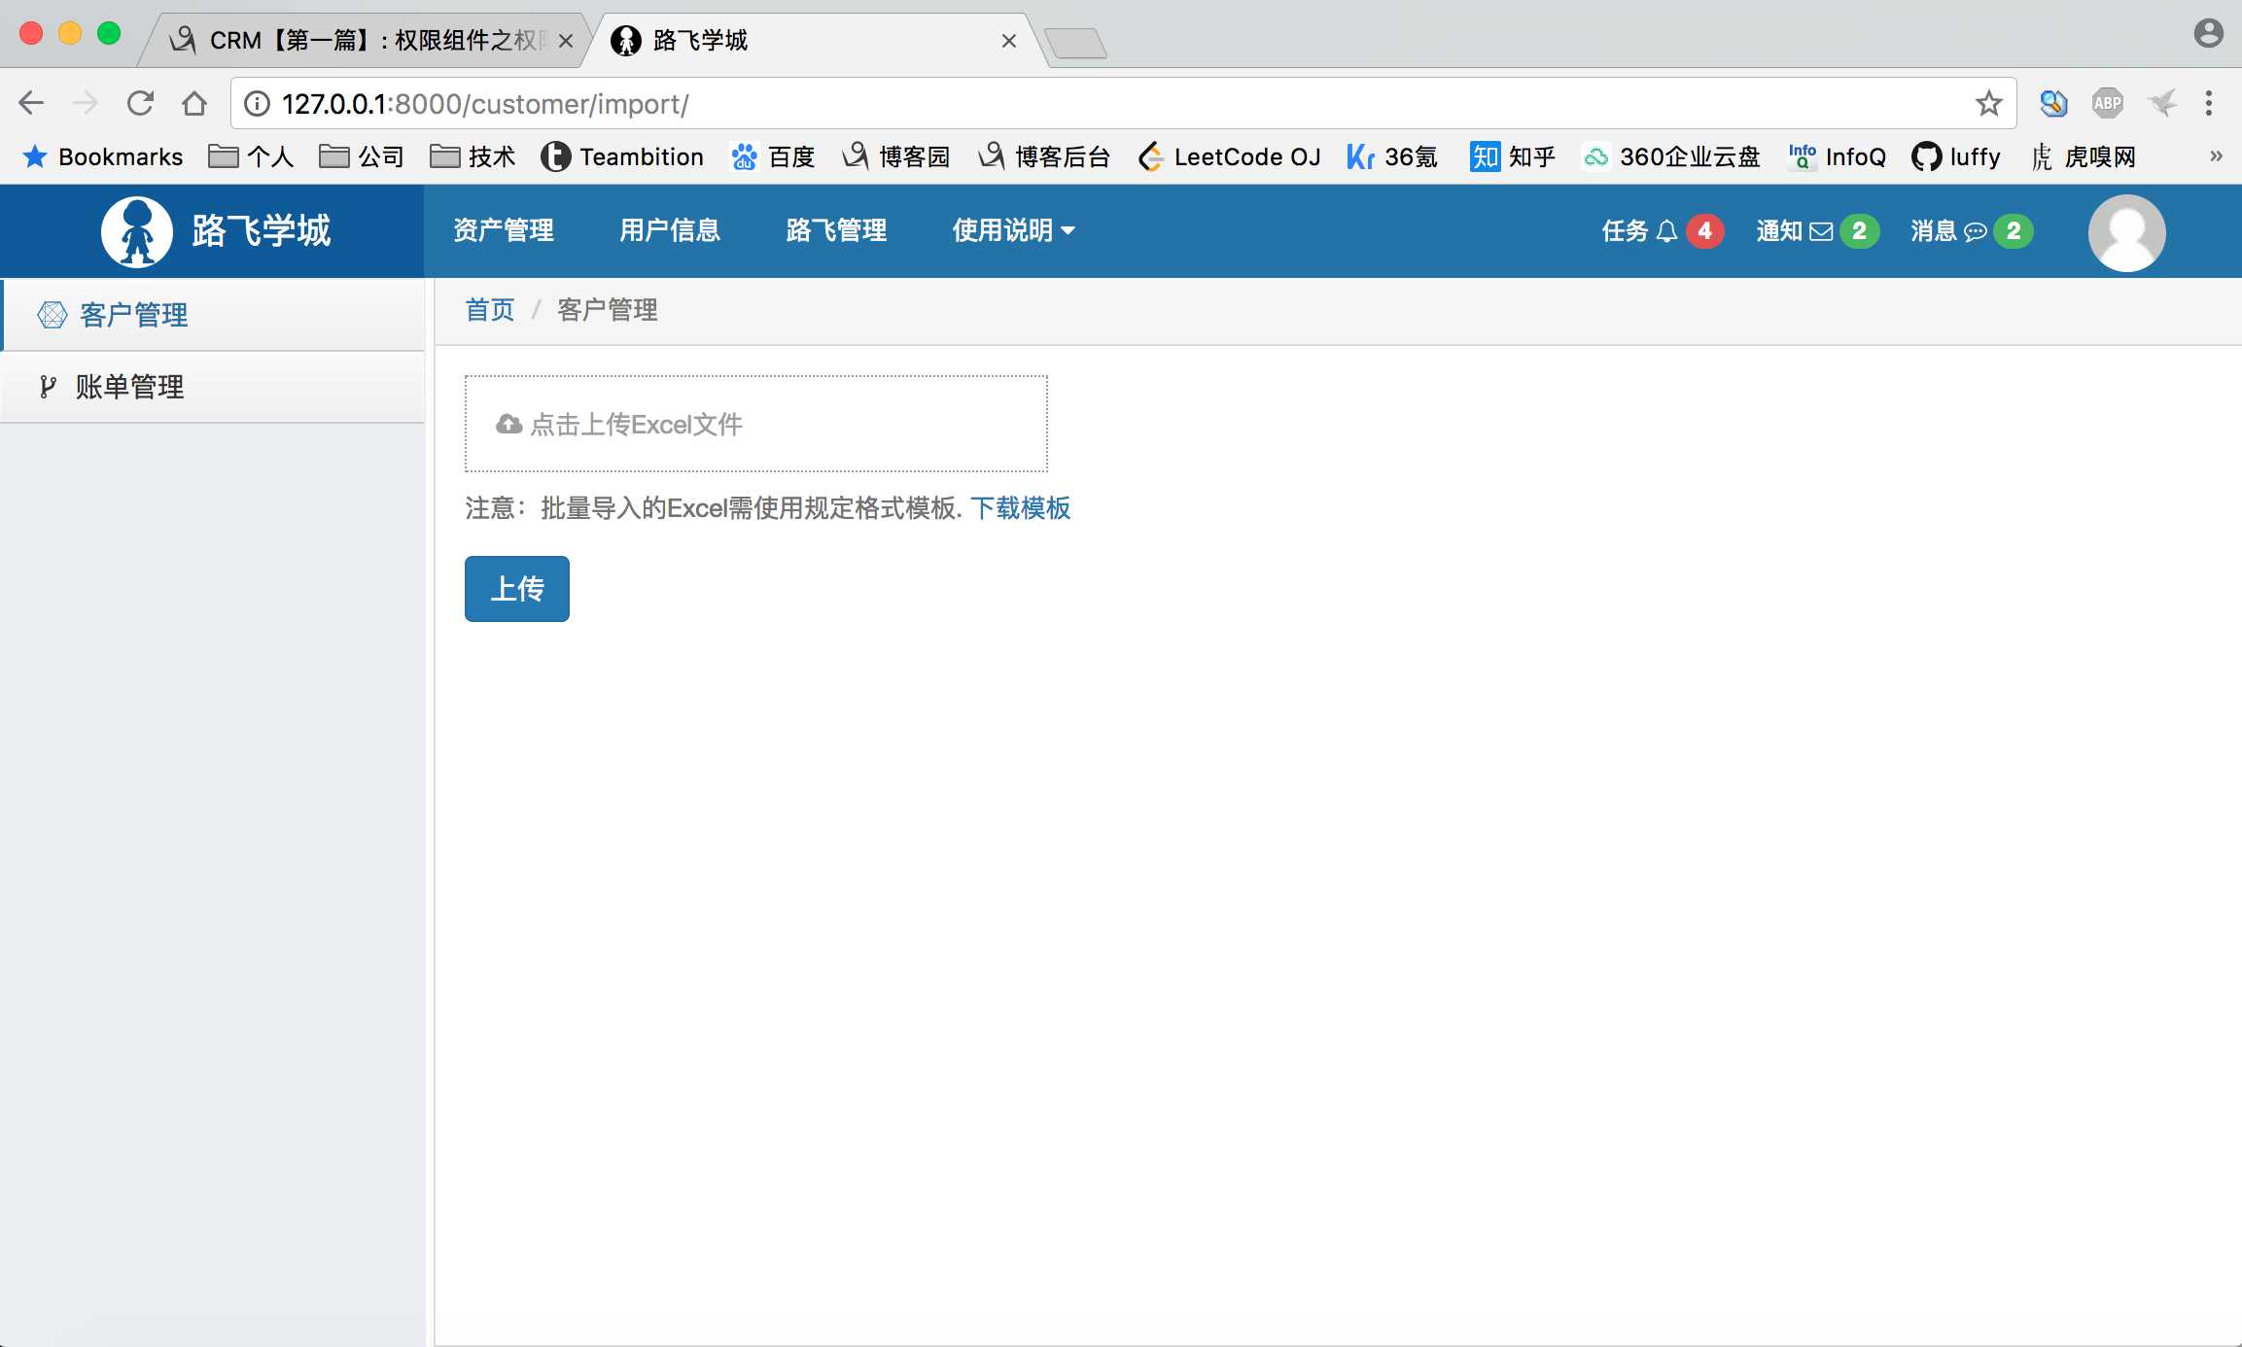This screenshot has width=2242, height=1347.
Task: Click the upload cloud icon in upload box
Action: [507, 424]
